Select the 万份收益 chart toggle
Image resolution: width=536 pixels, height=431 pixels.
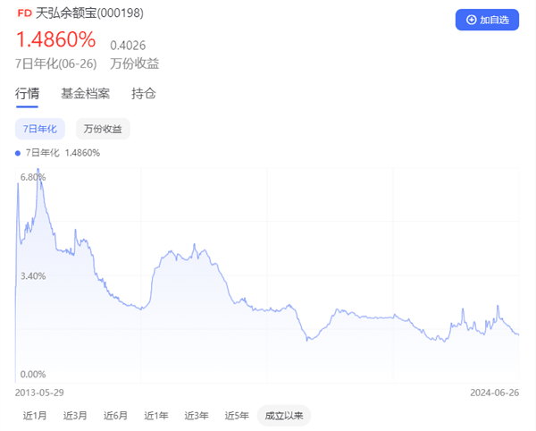point(103,129)
